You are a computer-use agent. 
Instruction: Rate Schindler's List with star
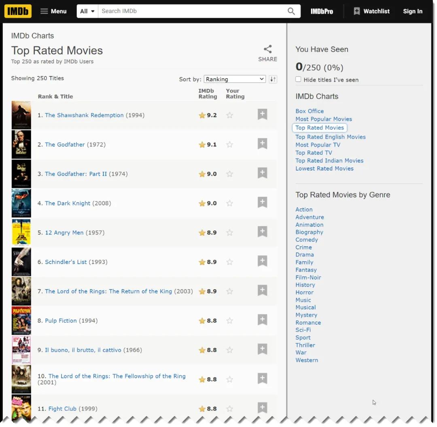(230, 262)
